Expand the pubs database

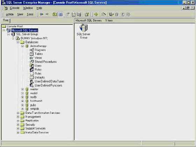point(22,105)
